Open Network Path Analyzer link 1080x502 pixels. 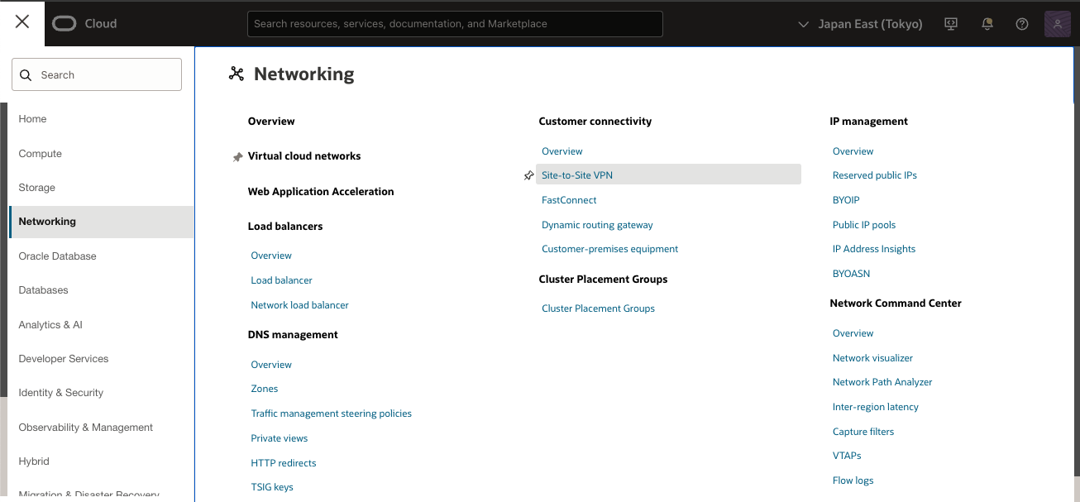(882, 382)
